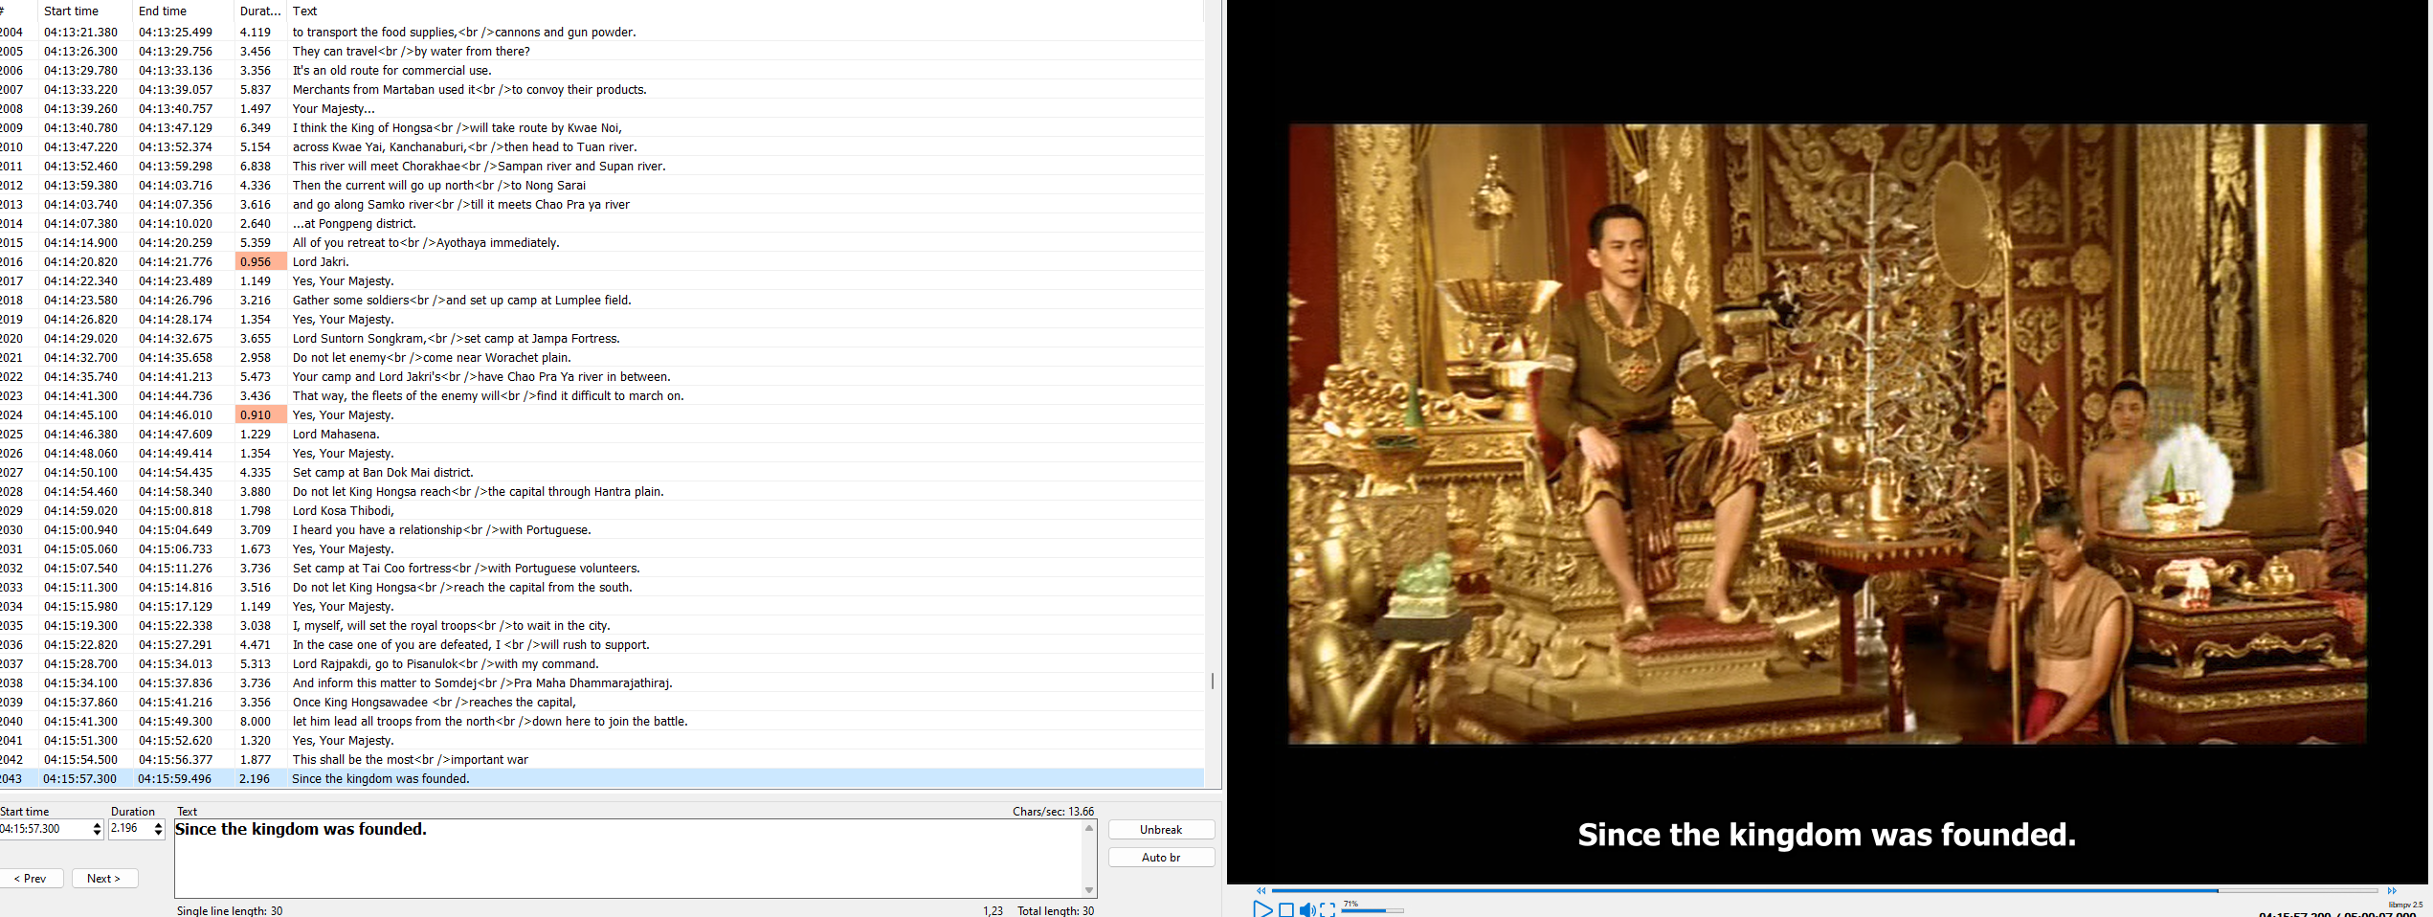Select row '...at Pongpeng district.'

point(601,224)
